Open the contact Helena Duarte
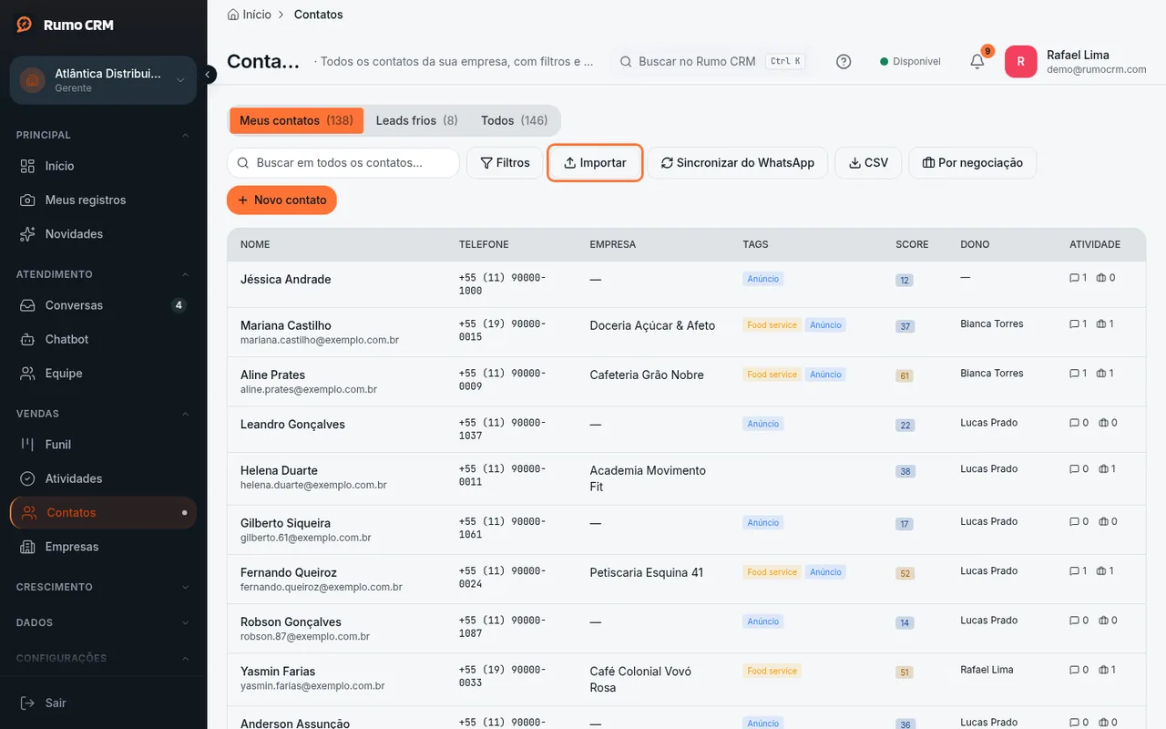 tap(279, 470)
